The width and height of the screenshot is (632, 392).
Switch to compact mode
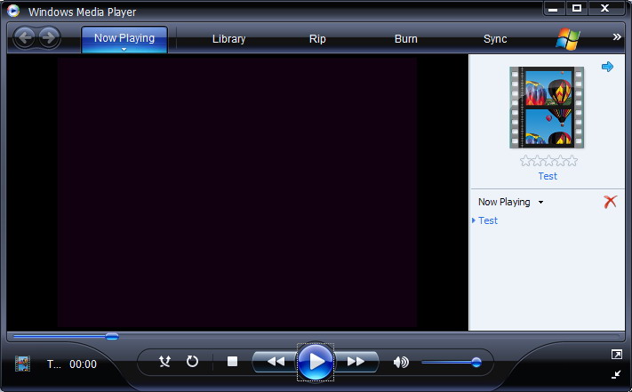(x=616, y=375)
